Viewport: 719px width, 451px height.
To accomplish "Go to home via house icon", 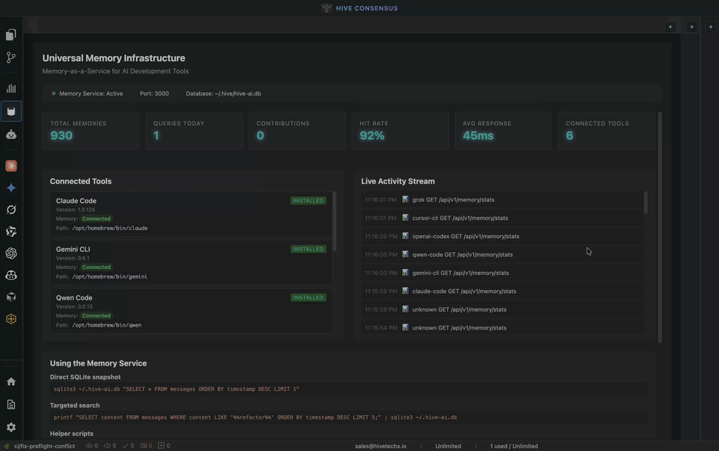I will pos(11,381).
